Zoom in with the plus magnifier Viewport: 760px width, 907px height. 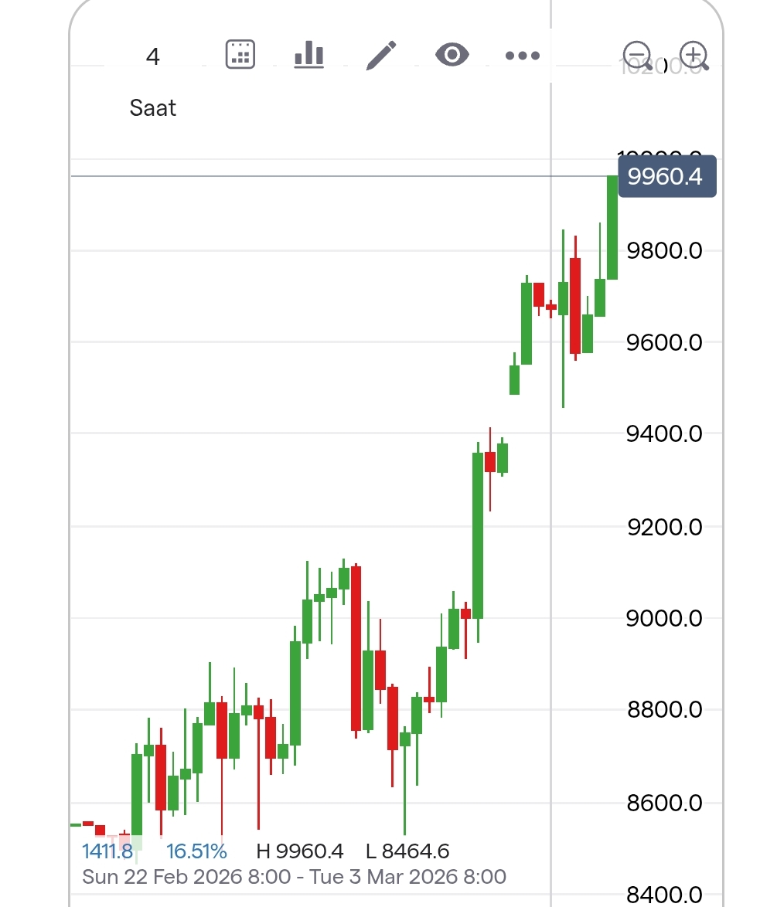(694, 56)
